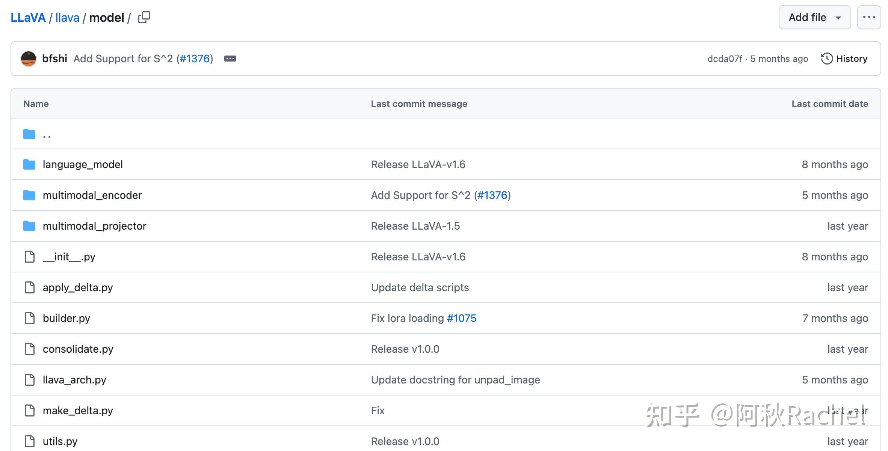Click the llava_arch.py file icon
The height and width of the screenshot is (451, 888).
(x=29, y=380)
